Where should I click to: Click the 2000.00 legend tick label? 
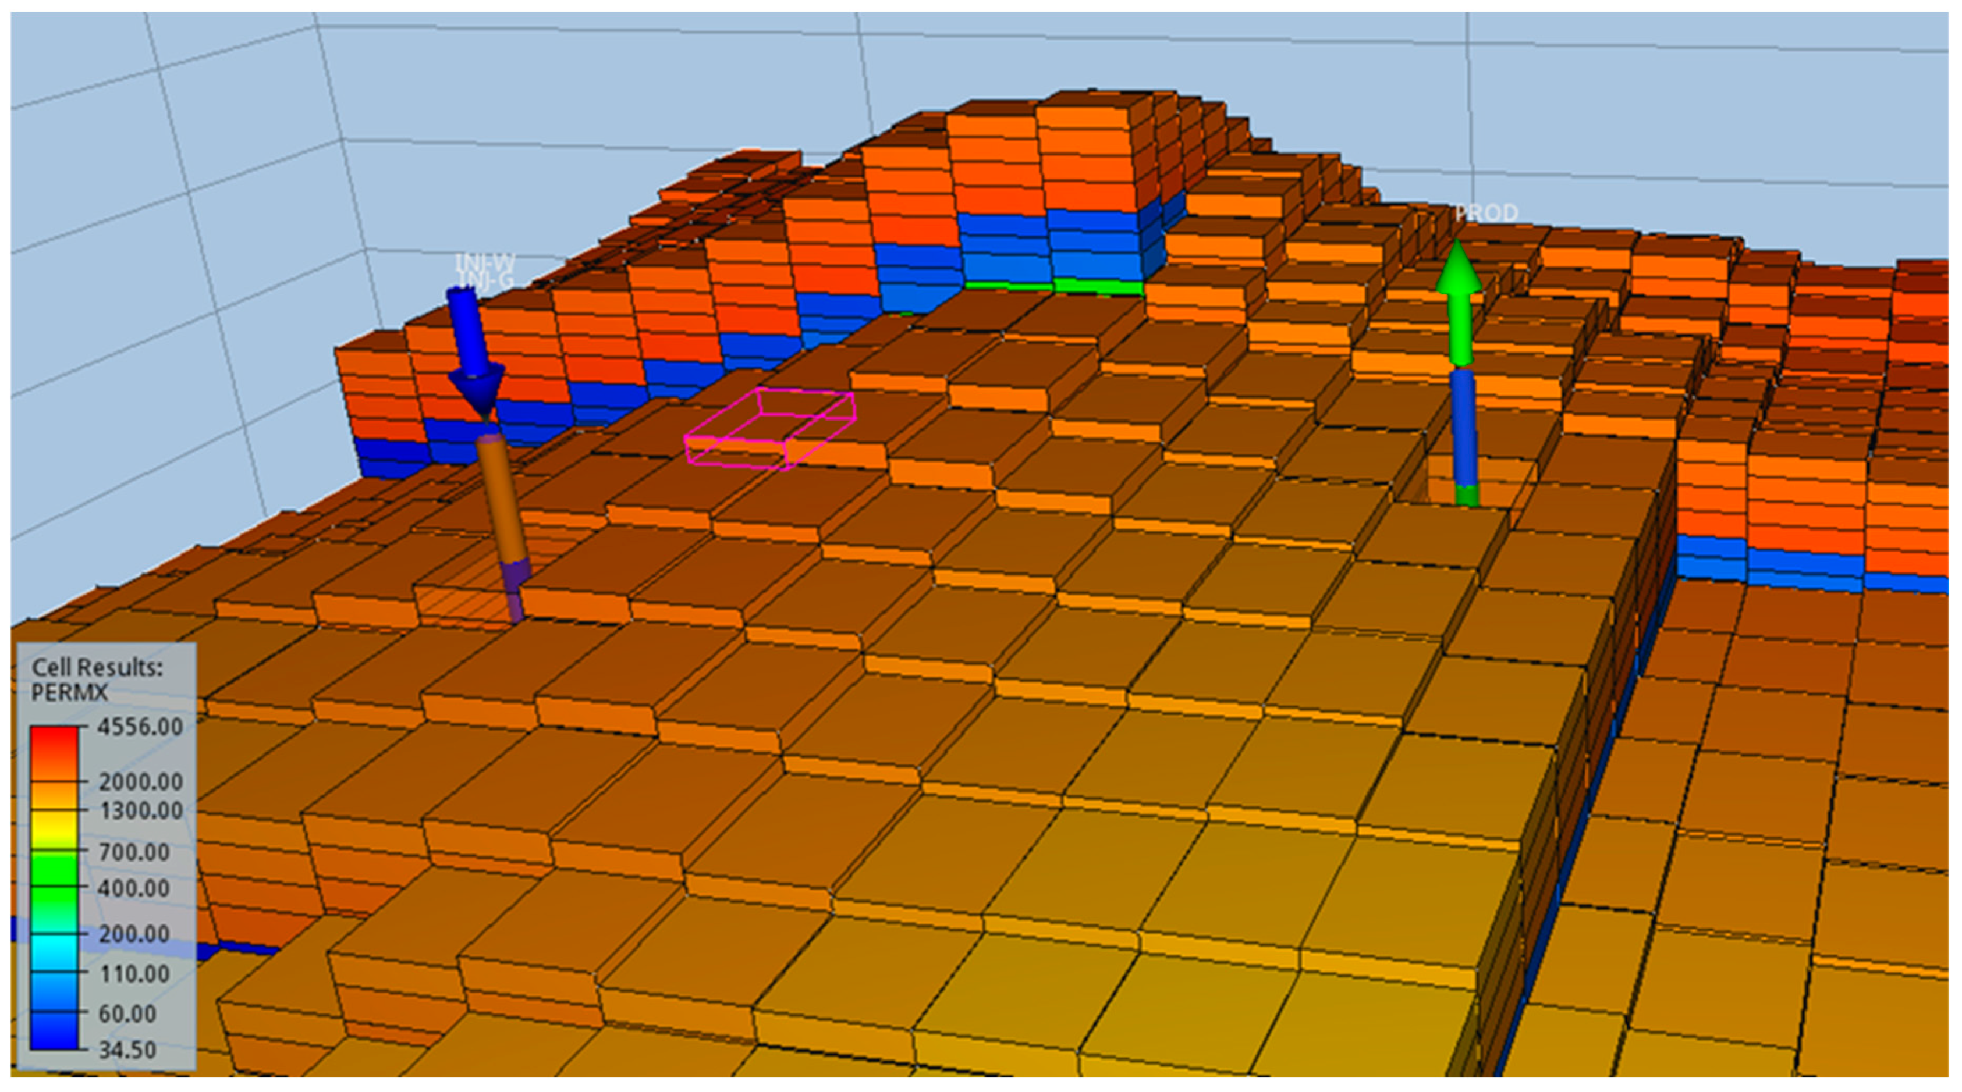click(140, 781)
